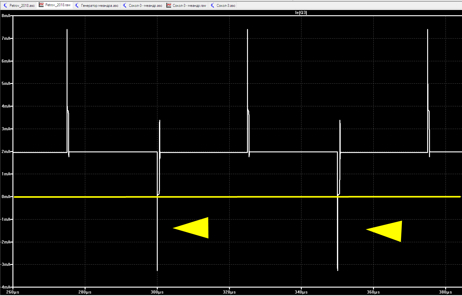Open the Сокол-3 - меандр.raw tab
The width and height of the screenshot is (462, 296).
186,5
